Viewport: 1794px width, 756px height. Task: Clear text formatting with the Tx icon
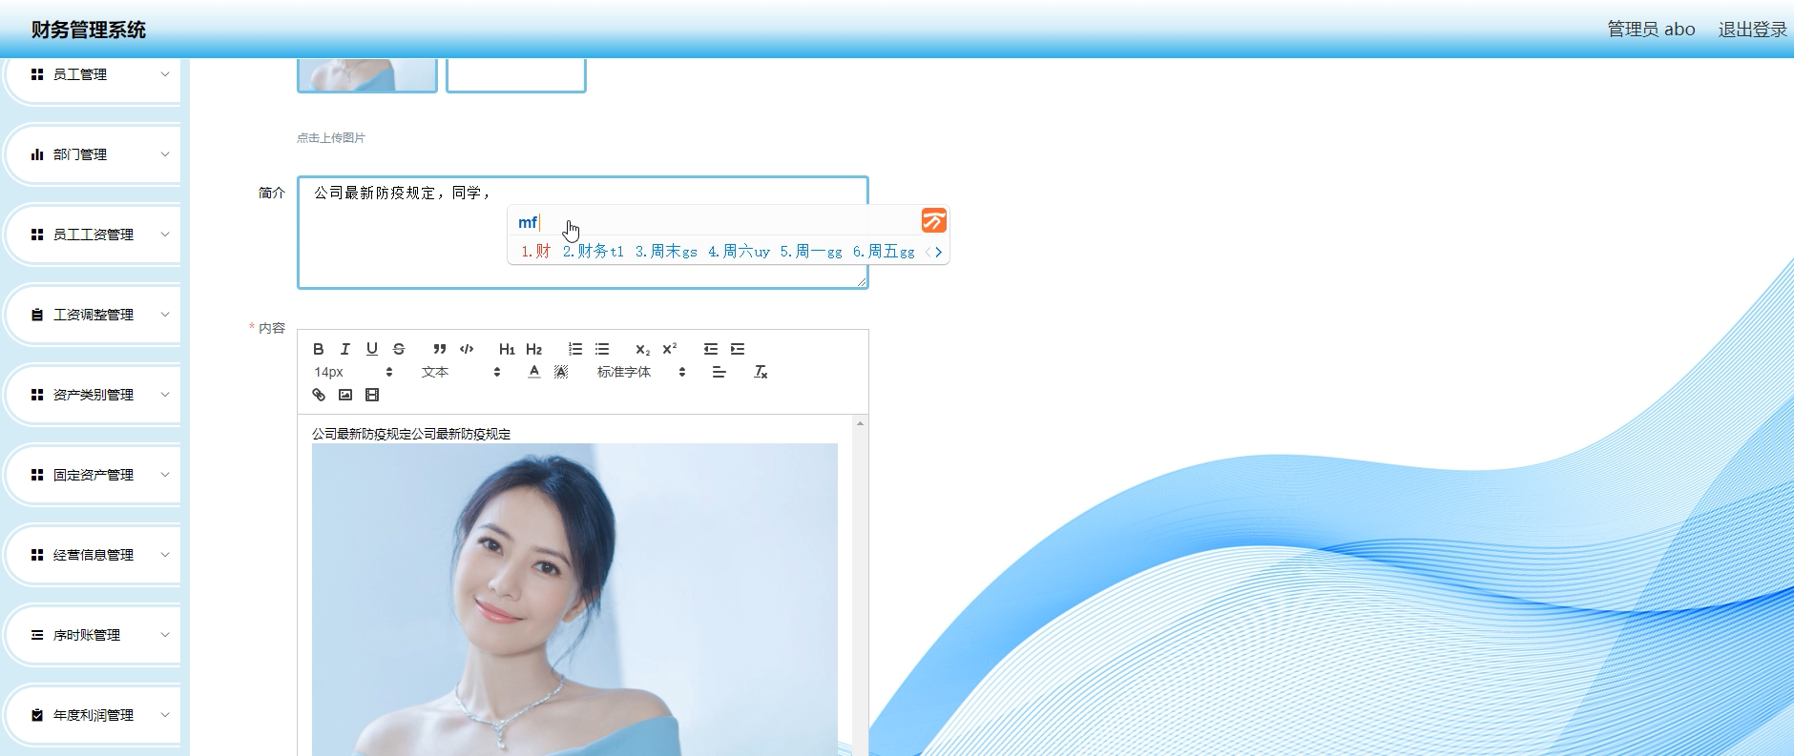(761, 372)
